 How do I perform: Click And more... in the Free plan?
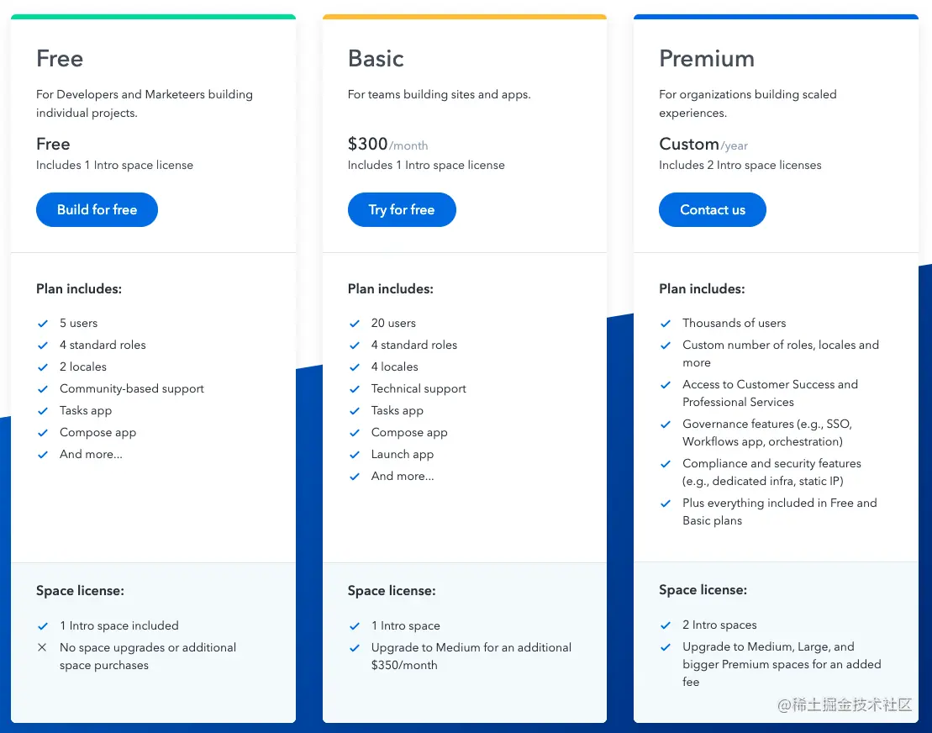click(x=91, y=454)
